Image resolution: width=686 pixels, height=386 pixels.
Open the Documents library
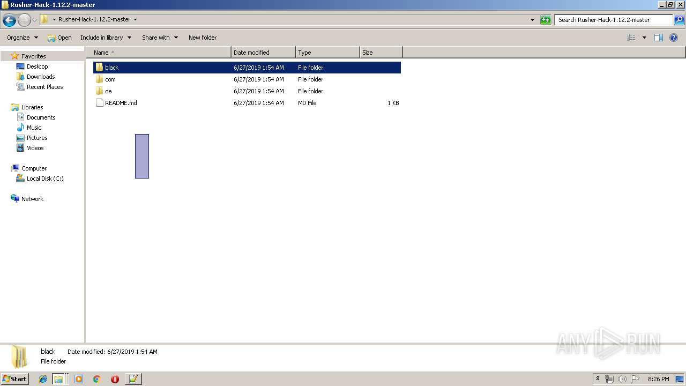[x=41, y=117]
